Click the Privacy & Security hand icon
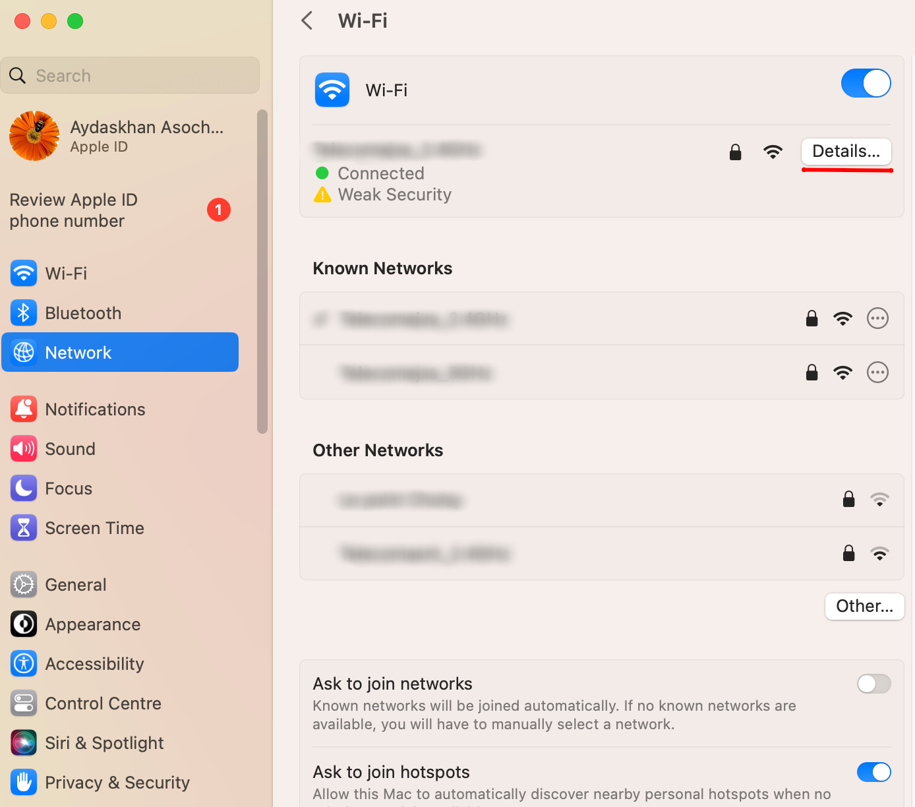 coord(24,783)
